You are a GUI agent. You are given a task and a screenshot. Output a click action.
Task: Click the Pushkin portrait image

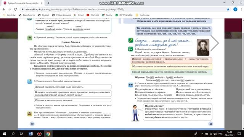point(203,47)
